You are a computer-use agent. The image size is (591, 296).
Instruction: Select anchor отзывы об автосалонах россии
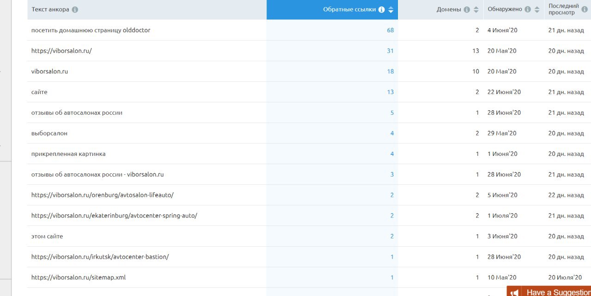tap(77, 113)
